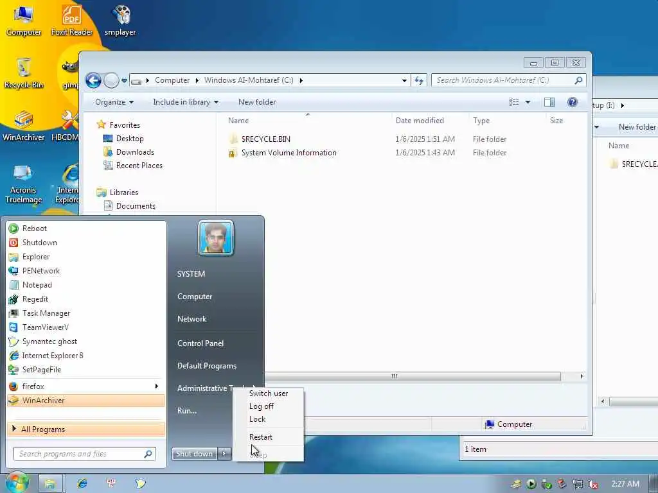Click the Explorer back arrow button
658x493 pixels.
pos(93,80)
